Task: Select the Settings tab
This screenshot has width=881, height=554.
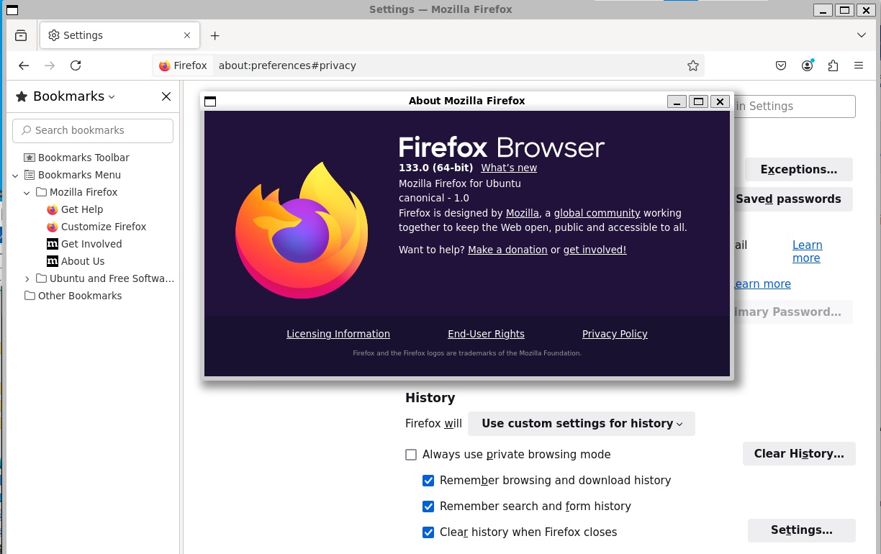Action: [115, 35]
